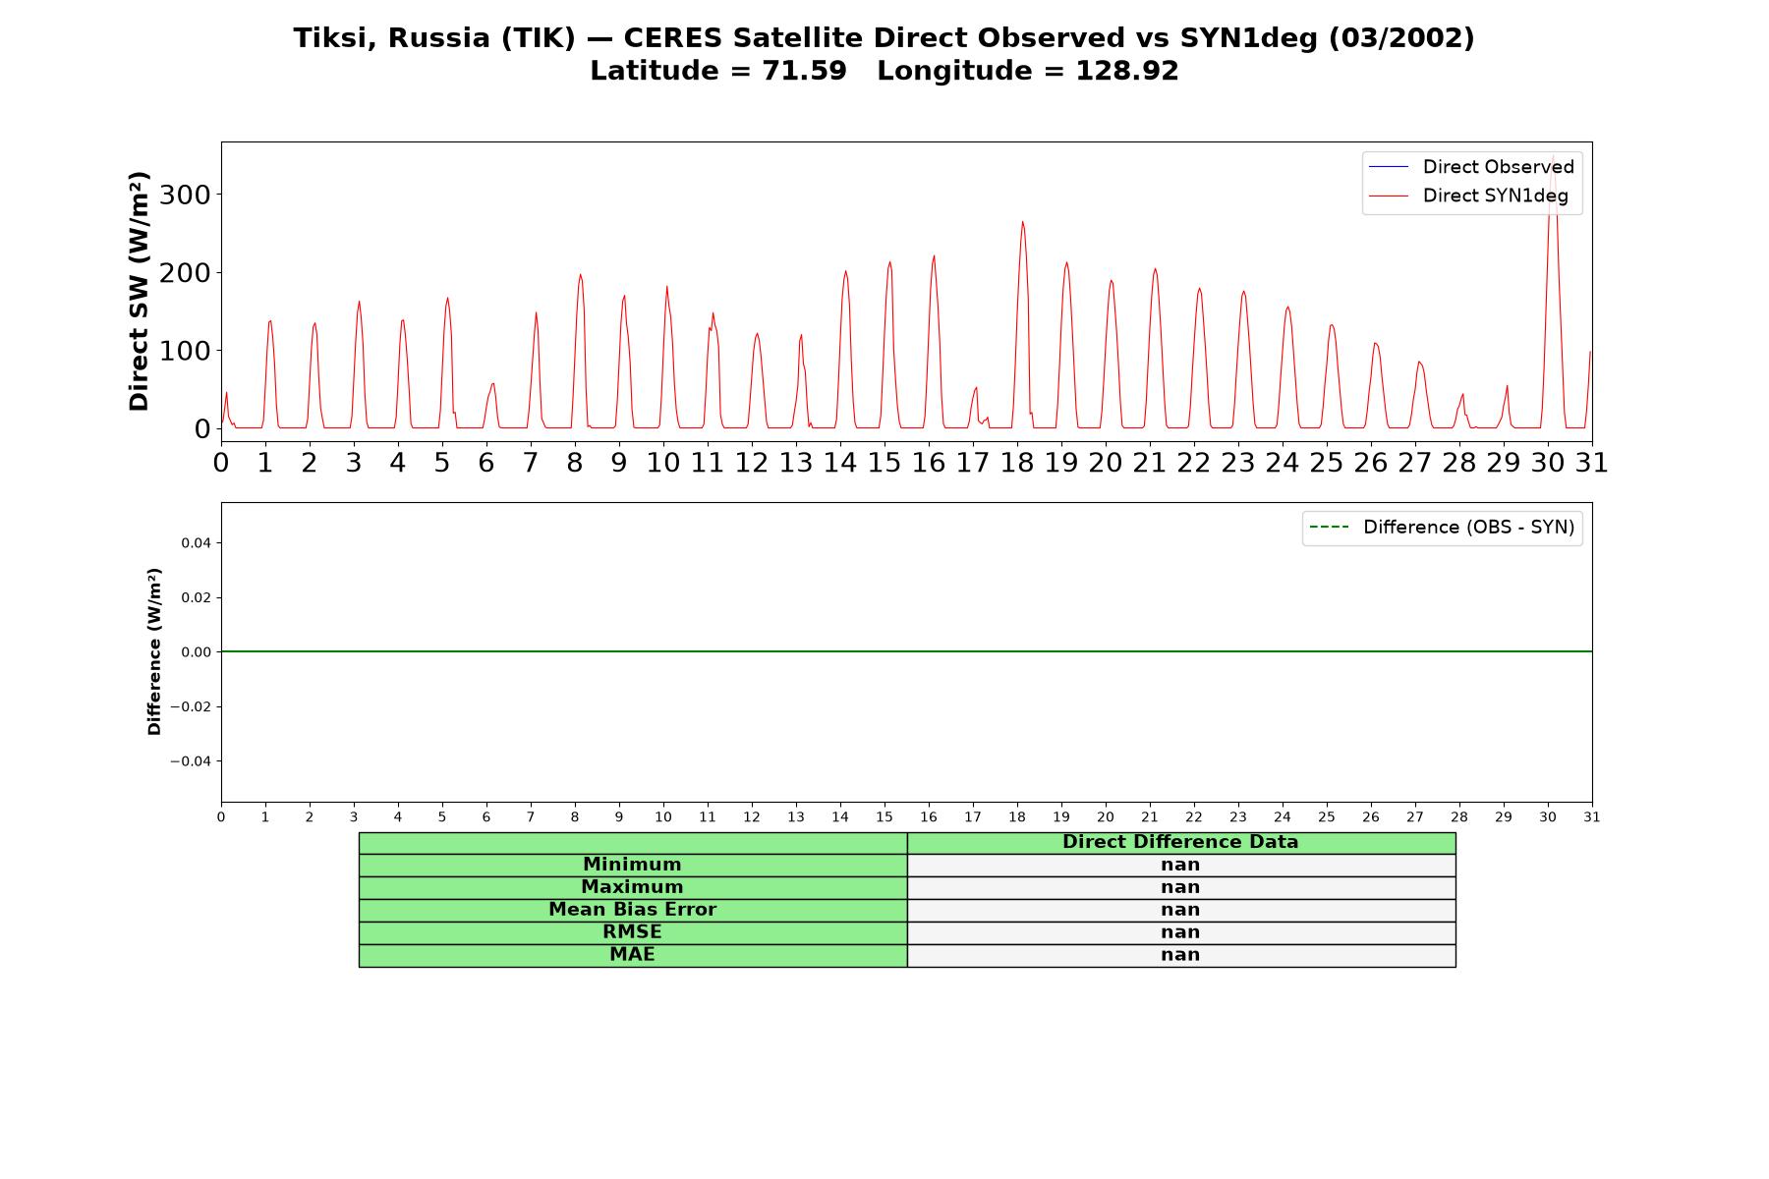Click the Direct SW (W/m²) axis label
Screen dimensions: 1769x1179
139,291
